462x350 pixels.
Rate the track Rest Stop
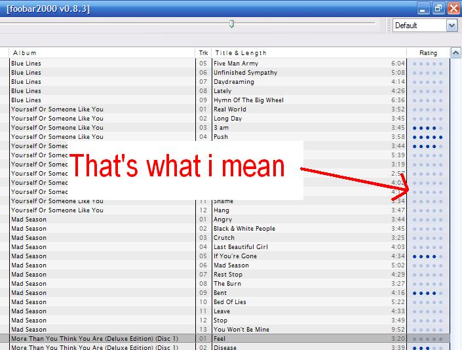click(428, 275)
